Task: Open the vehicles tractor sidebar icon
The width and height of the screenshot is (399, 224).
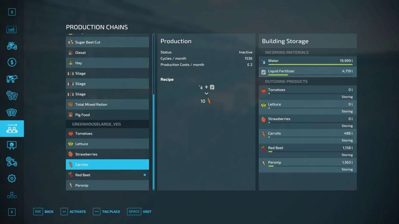Action: (x=12, y=46)
